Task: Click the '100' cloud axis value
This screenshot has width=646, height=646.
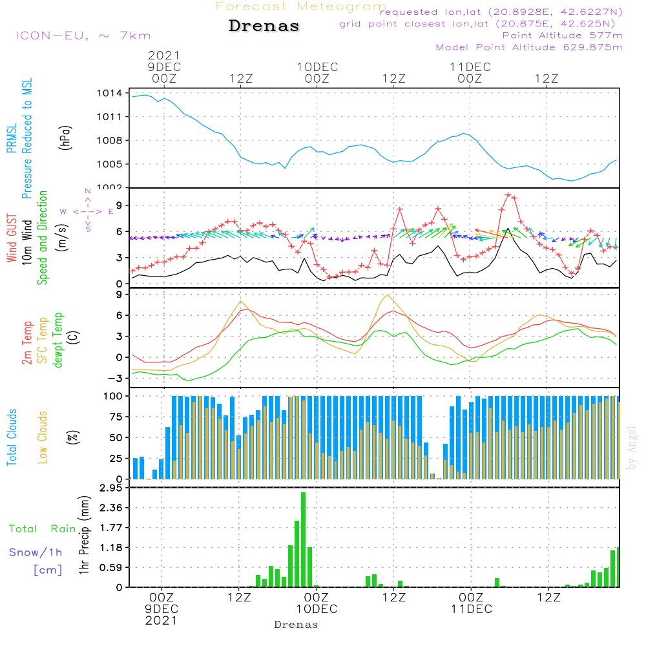Action: [x=113, y=397]
